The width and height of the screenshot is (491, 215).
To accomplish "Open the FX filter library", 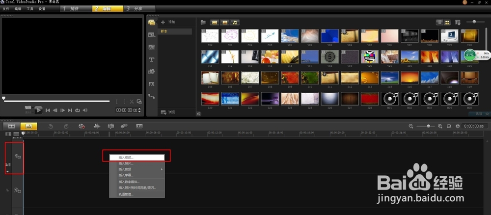I will pyautogui.click(x=152, y=84).
